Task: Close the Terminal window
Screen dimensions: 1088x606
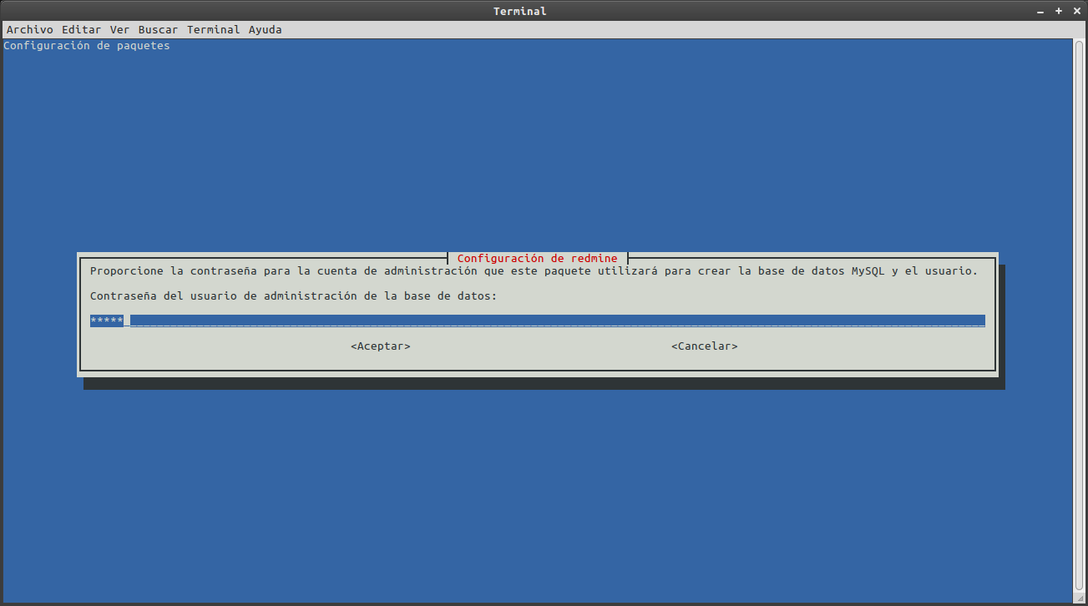Action: point(1075,11)
